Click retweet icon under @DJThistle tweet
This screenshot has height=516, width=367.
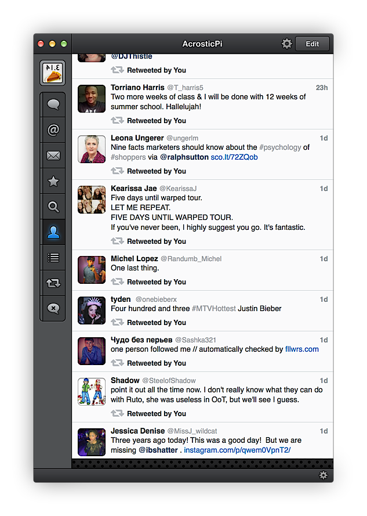click(117, 70)
